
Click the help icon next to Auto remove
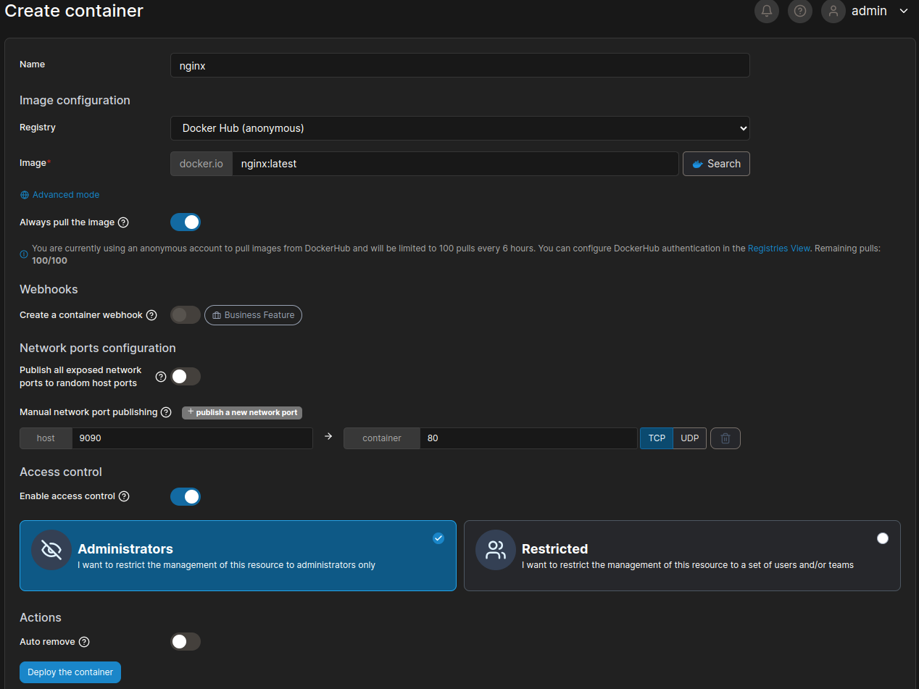click(x=84, y=642)
